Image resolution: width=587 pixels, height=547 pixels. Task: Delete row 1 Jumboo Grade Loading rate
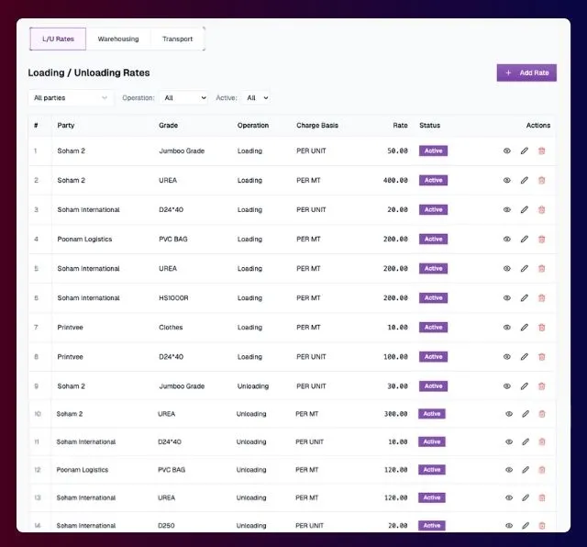tap(541, 151)
